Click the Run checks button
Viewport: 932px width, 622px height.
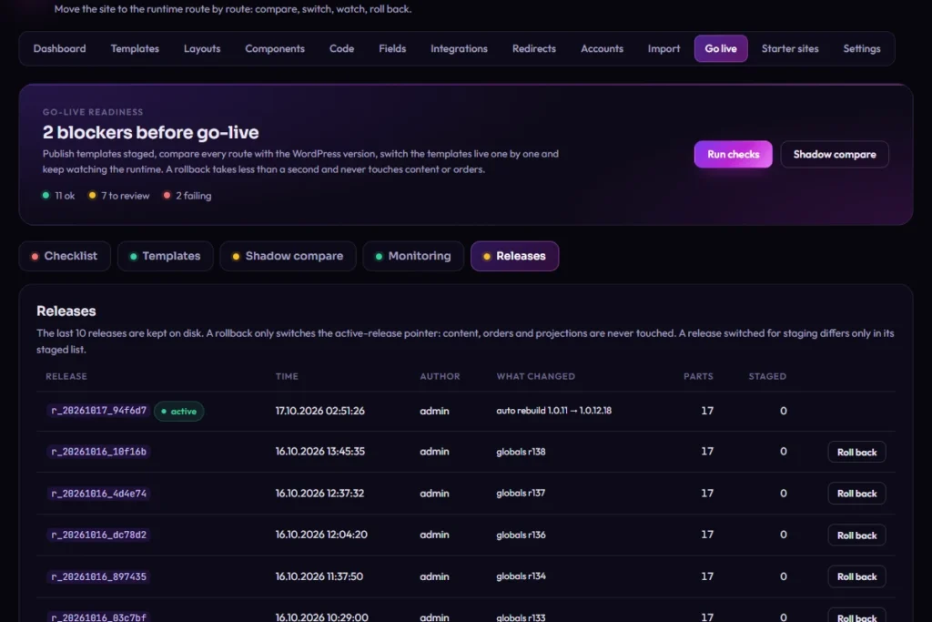733,155
